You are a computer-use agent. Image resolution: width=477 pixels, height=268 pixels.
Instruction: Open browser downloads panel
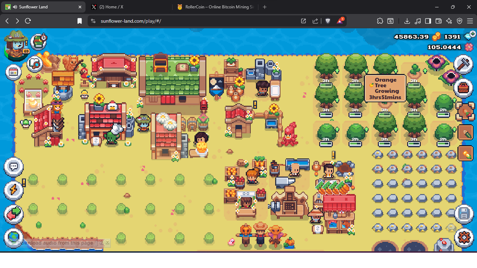tap(407, 21)
